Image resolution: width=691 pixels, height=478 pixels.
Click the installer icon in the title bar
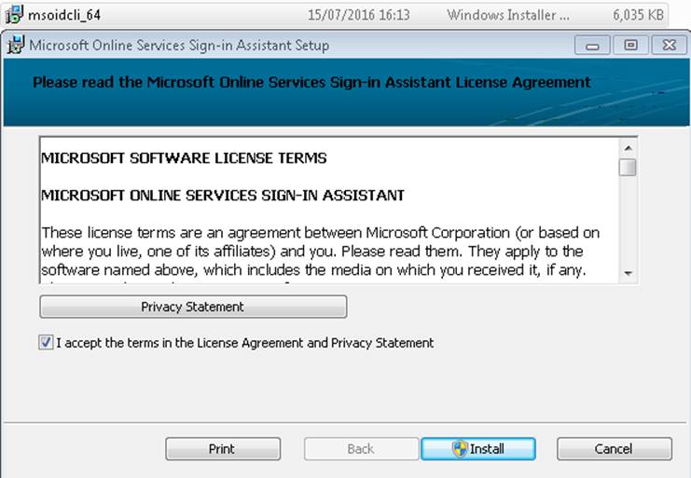pos(16,45)
